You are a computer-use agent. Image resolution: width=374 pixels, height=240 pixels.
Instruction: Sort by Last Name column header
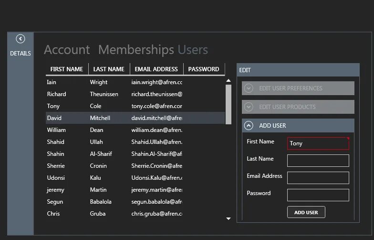109,69
